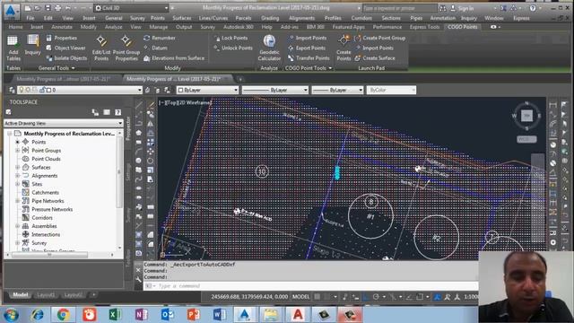574x323 pixels.
Task: Click Unlock Points
Action: [x=233, y=48]
